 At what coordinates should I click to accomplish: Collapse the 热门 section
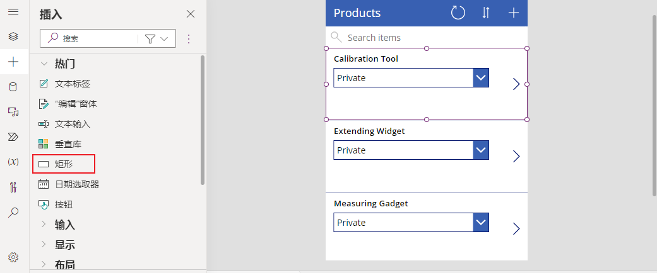pos(43,64)
